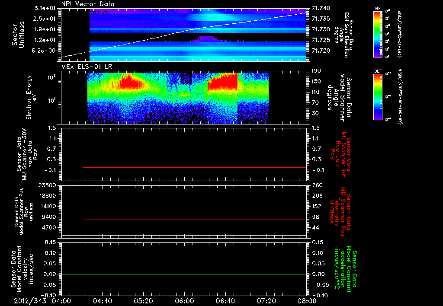Click the '152' telemetry position tick
Screen dimensions: 443x306
pyautogui.click(x=316, y=206)
